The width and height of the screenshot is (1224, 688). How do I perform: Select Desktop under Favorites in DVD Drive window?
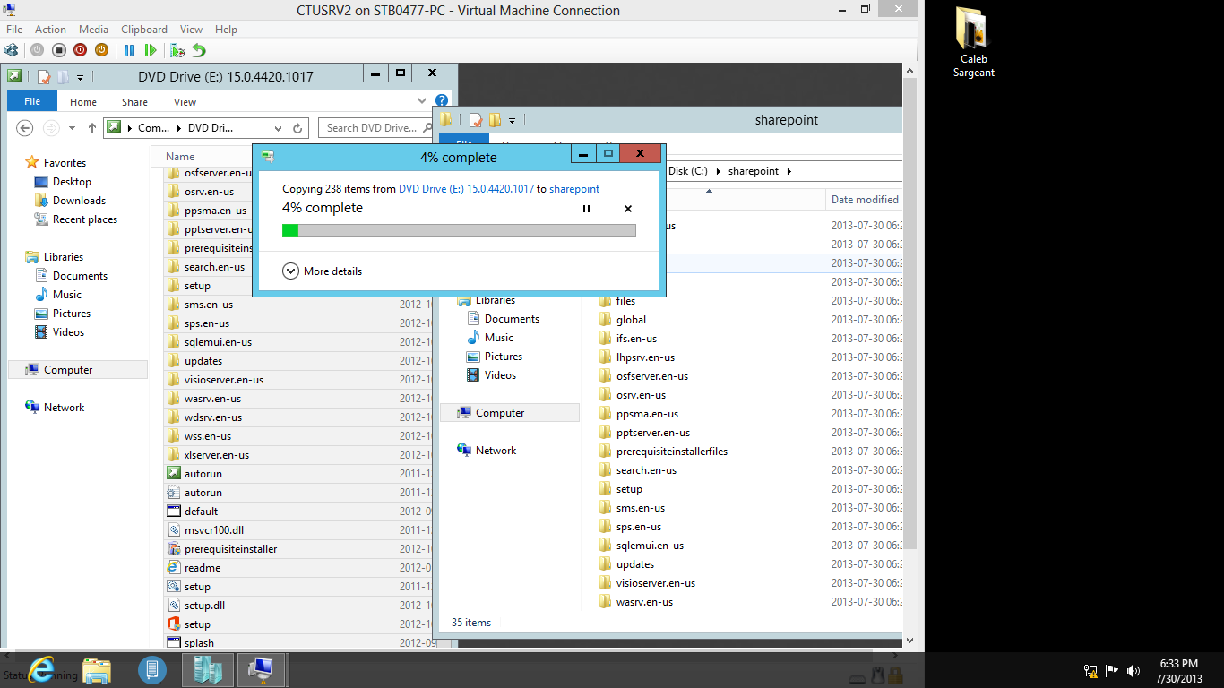pyautogui.click(x=72, y=182)
